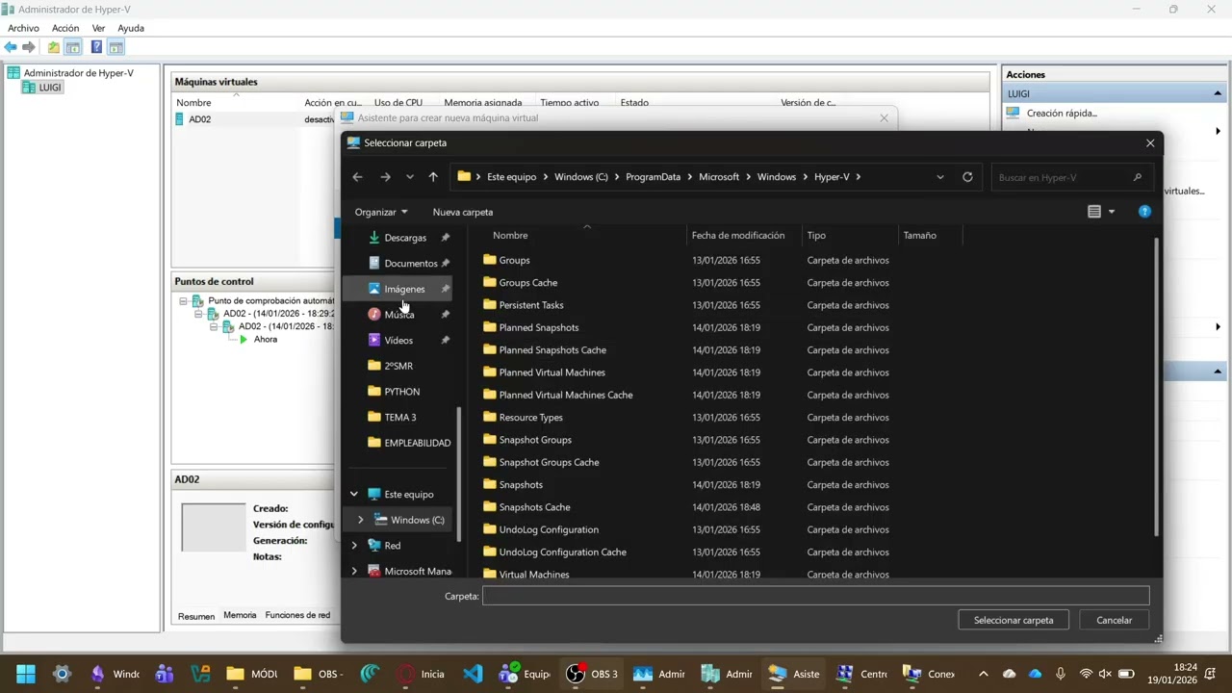
Task: Click the blue back arrow in Hyper-V toolbar
Action: click(11, 47)
